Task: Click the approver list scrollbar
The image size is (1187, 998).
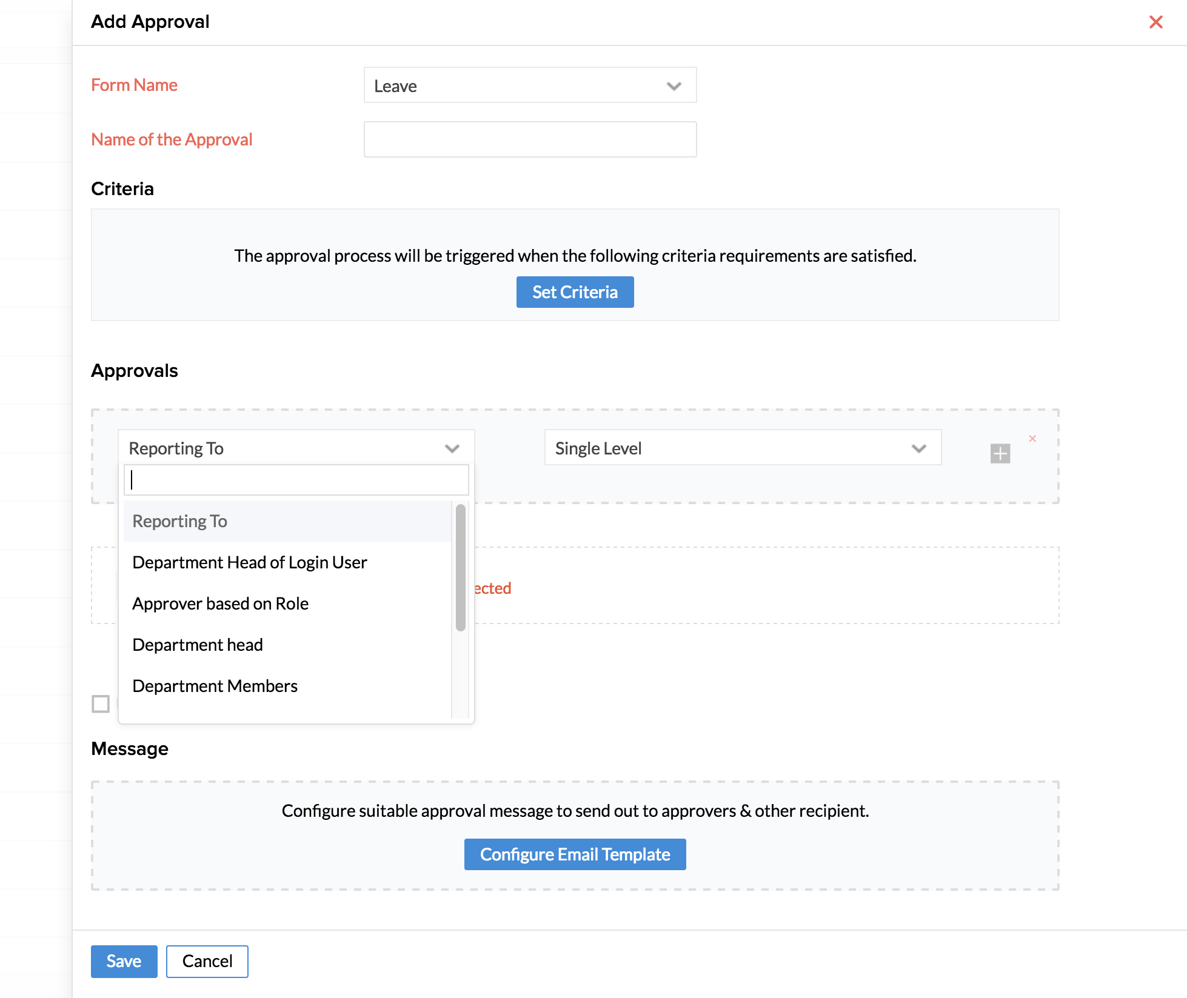Action: pyautogui.click(x=460, y=568)
